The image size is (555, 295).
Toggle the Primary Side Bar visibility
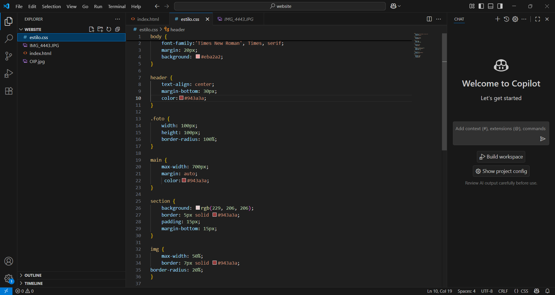click(x=481, y=6)
